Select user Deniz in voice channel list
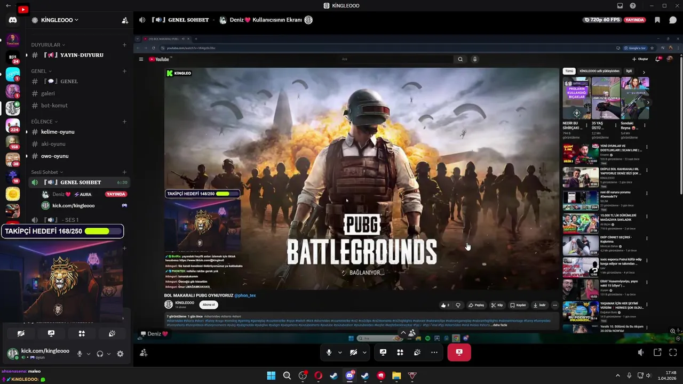This screenshot has height=384, width=683. 84,194
